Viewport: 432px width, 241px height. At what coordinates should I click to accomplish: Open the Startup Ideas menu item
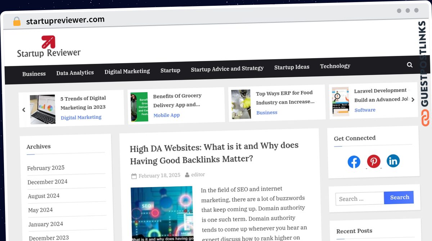point(292,67)
